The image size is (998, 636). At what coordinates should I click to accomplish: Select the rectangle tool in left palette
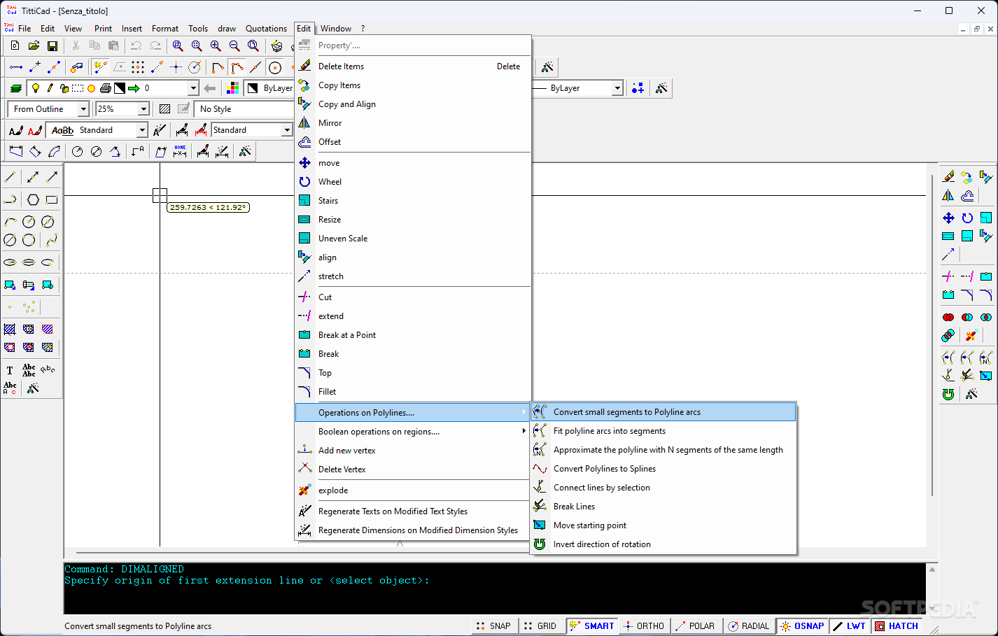tap(52, 199)
